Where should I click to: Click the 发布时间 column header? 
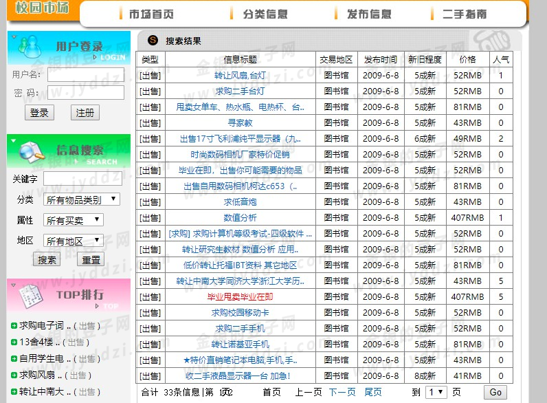pos(381,60)
